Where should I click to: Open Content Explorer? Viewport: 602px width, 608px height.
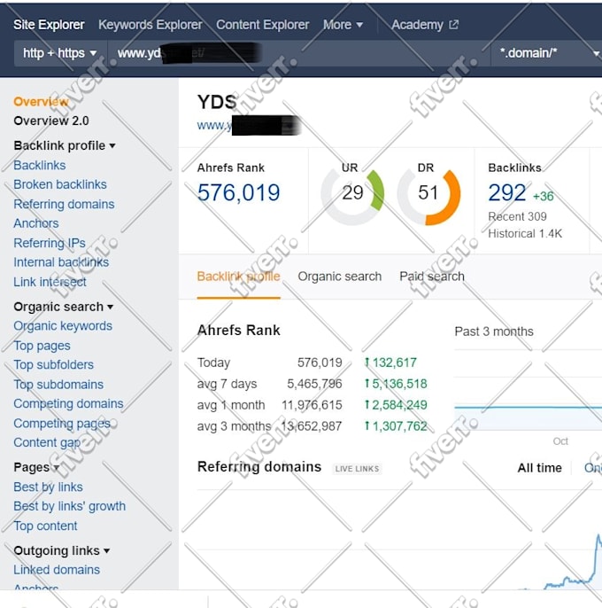tap(263, 25)
